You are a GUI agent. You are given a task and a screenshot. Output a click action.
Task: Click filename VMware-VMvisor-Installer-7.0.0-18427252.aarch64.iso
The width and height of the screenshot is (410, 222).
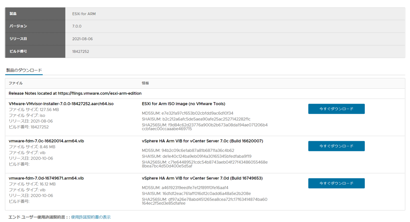coord(61,104)
